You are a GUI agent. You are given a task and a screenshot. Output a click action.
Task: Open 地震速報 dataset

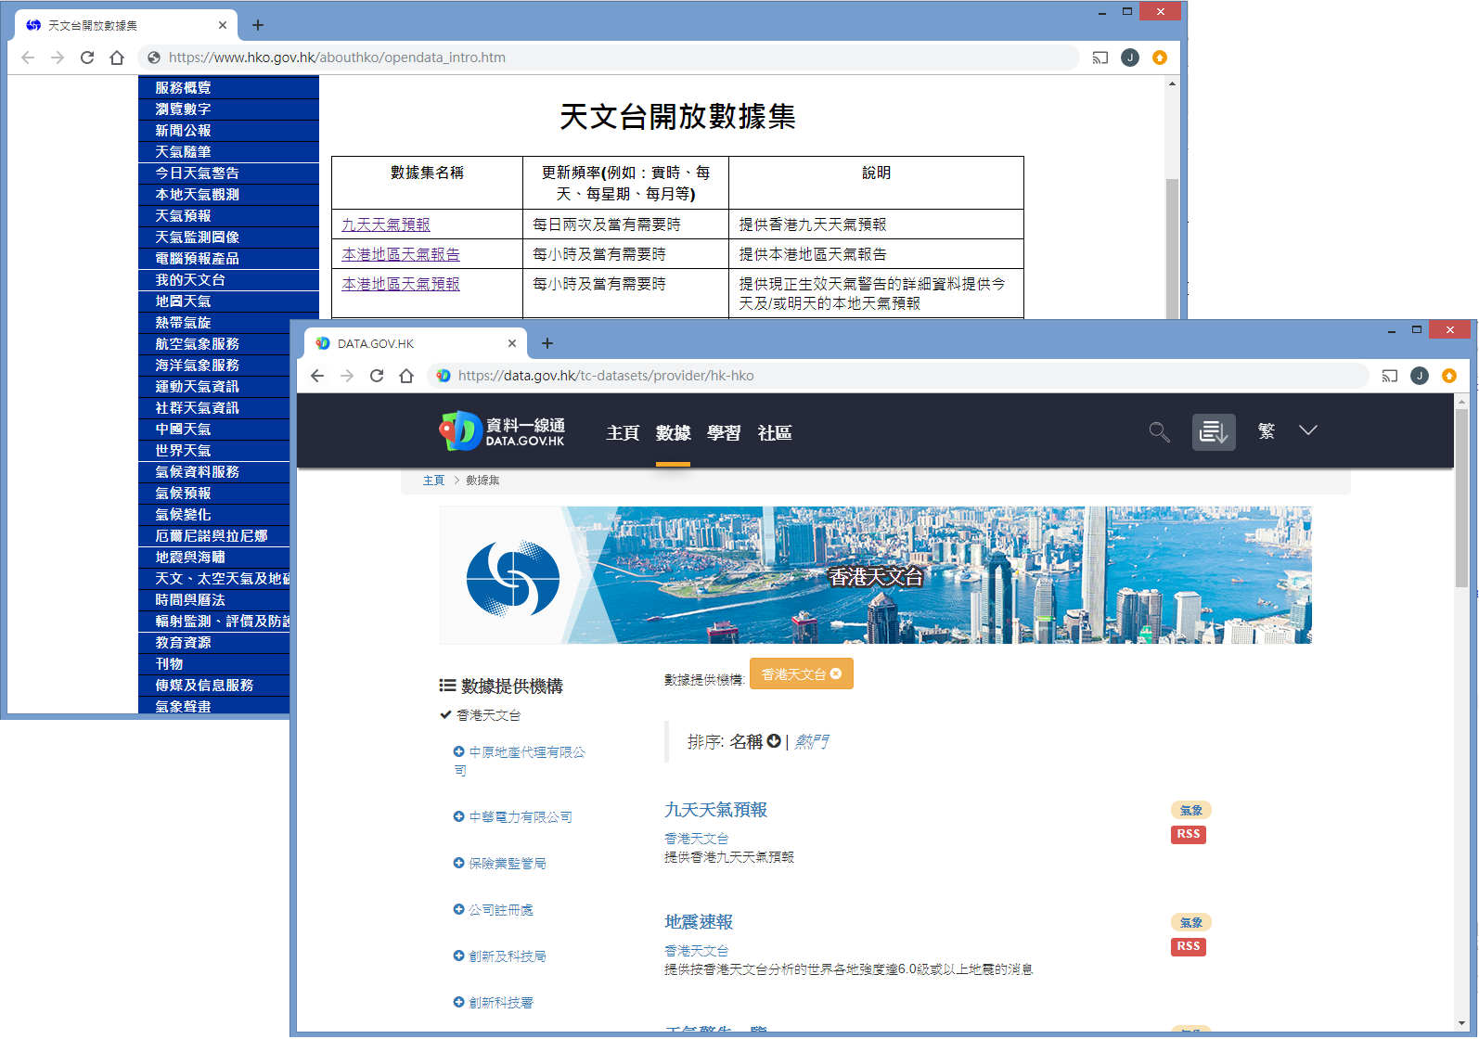tap(699, 922)
